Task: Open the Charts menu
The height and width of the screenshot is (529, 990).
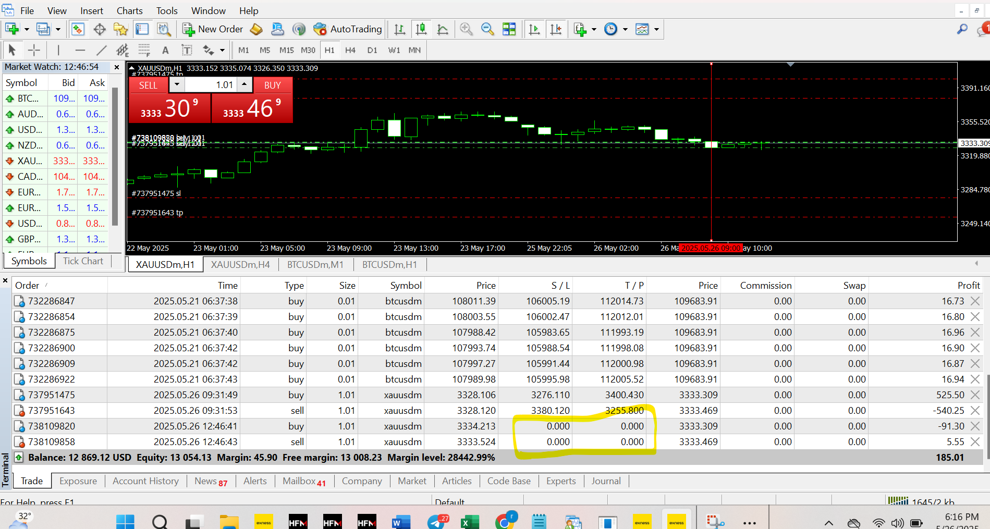Action: click(x=129, y=10)
